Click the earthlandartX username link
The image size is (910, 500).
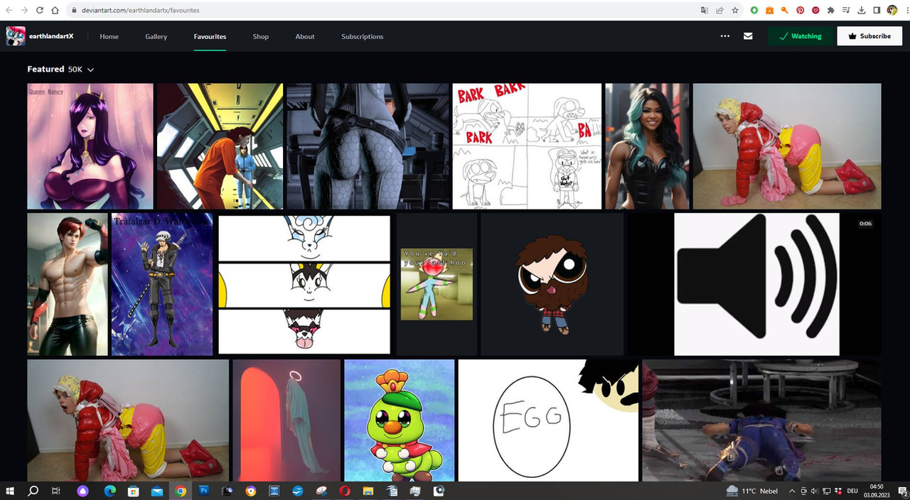point(51,36)
